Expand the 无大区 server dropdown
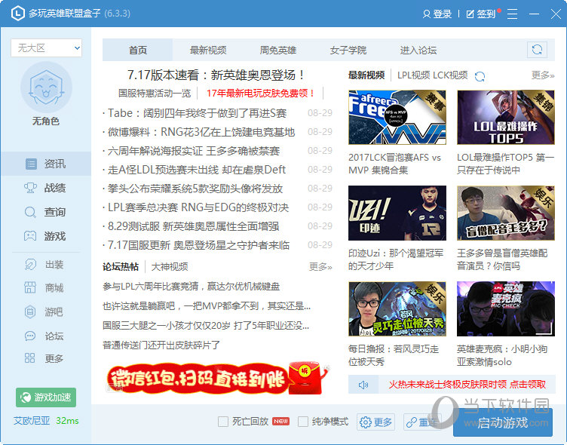 46,48
